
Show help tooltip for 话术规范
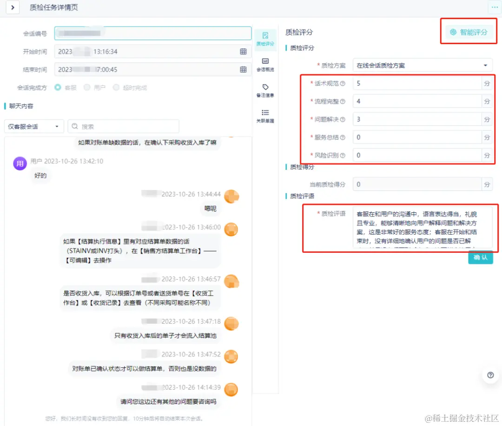tap(343, 84)
